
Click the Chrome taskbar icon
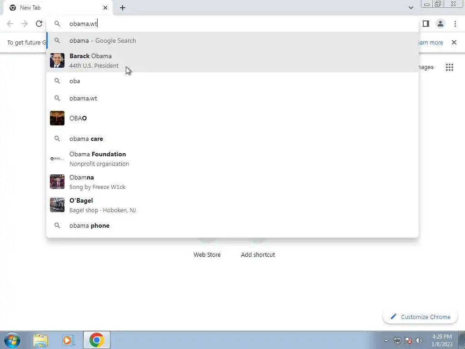pyautogui.click(x=97, y=340)
